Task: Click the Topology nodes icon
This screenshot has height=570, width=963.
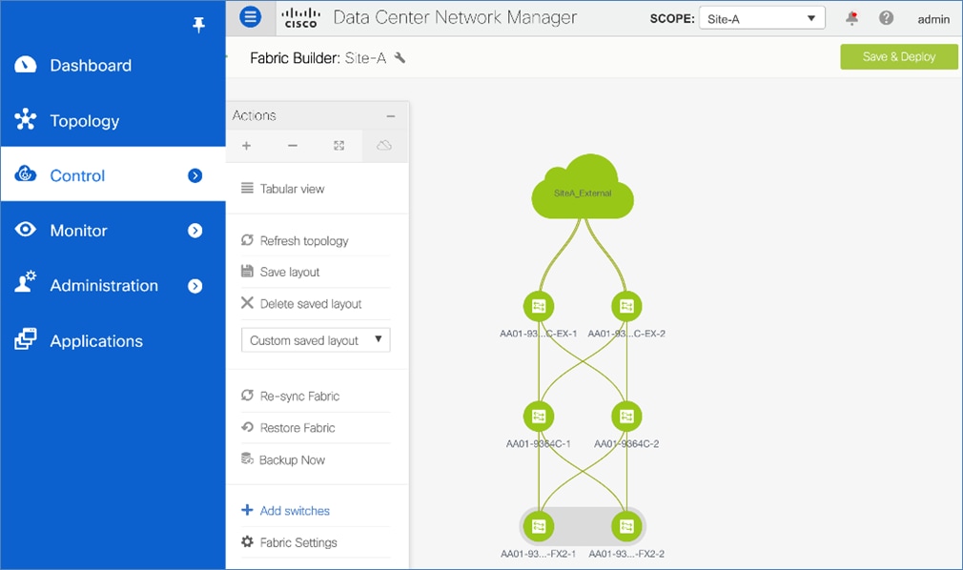Action: pos(25,119)
